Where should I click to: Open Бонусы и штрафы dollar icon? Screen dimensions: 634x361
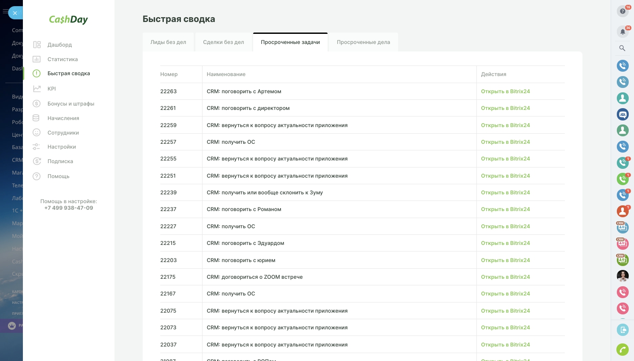pos(37,104)
